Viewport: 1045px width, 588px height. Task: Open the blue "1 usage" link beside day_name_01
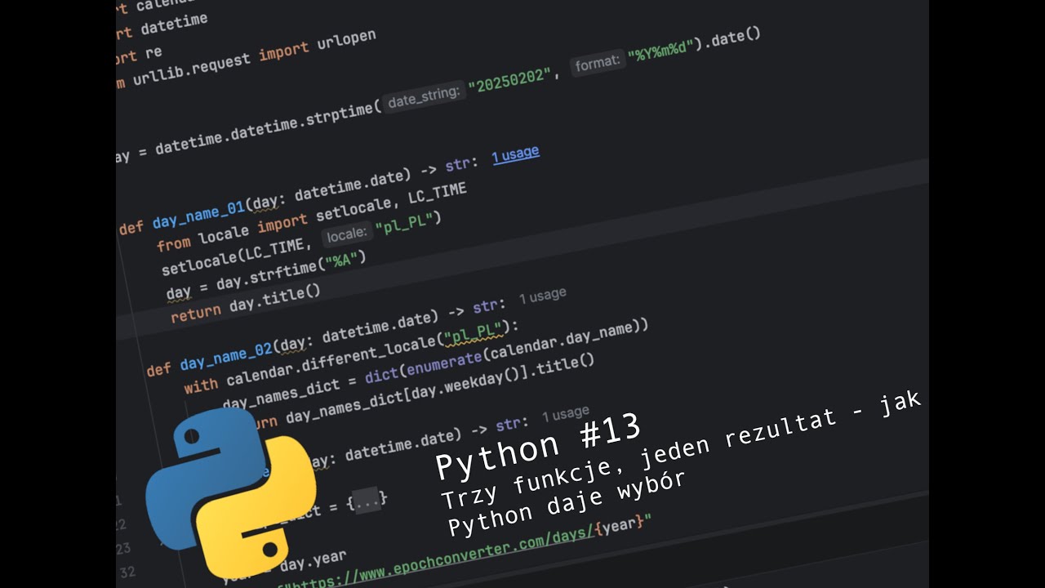click(515, 154)
